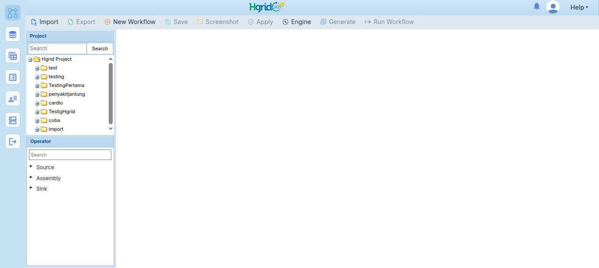This screenshot has height=268, width=599.
Task: Expand the Assembly operator group
Action: pos(31,177)
